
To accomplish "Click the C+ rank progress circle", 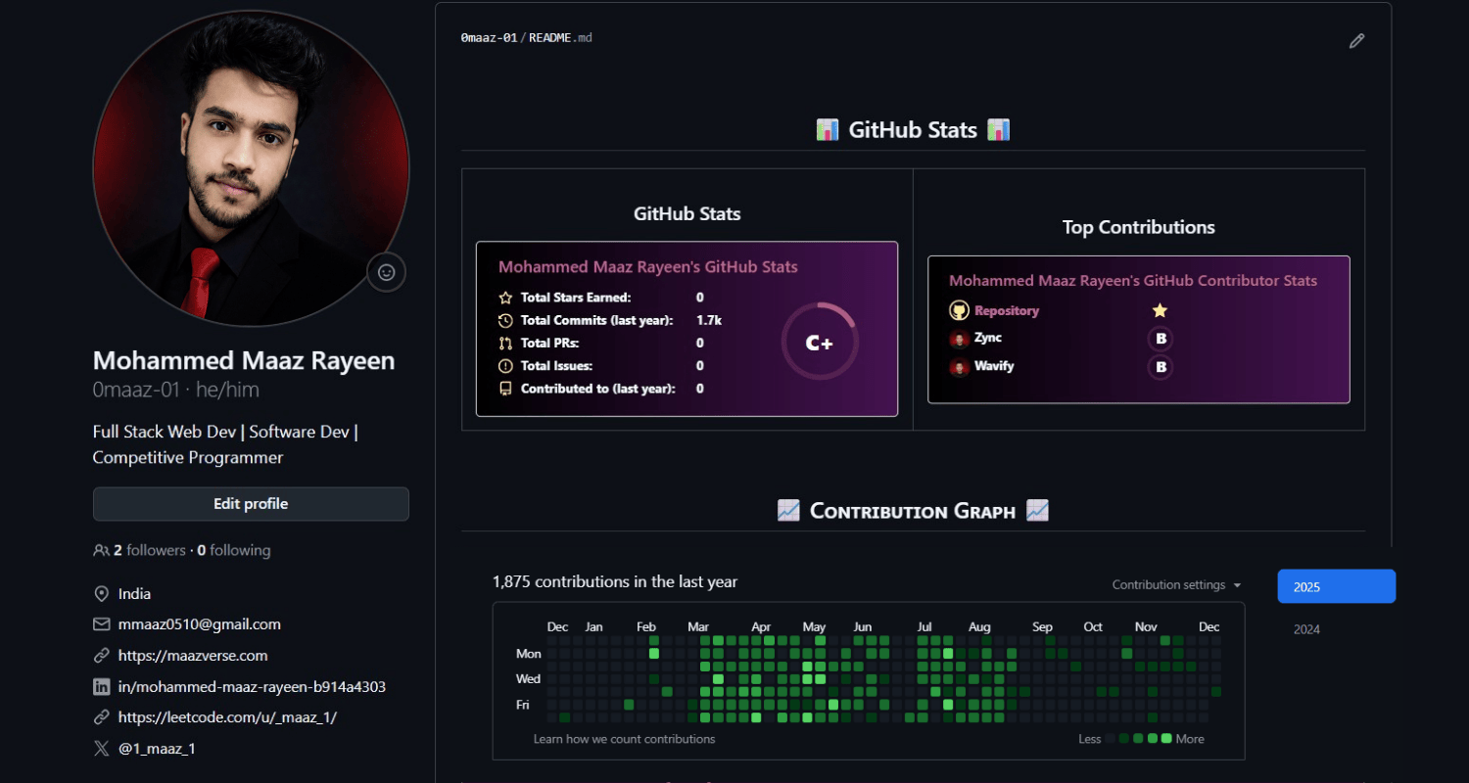I will (820, 343).
